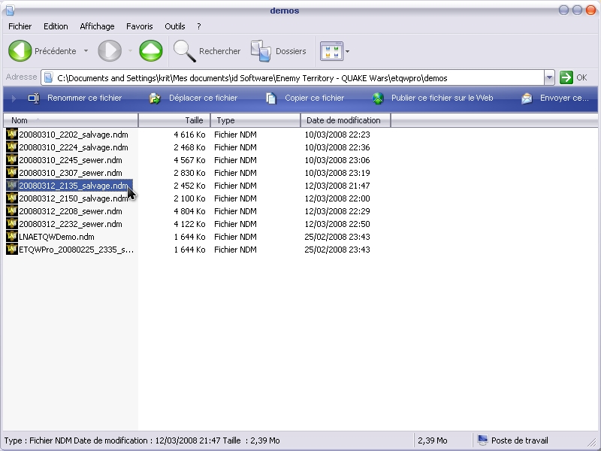This screenshot has height=451, width=601.
Task: Click icon of 20080310_2245_sewer.ndm
Action: coord(12,159)
